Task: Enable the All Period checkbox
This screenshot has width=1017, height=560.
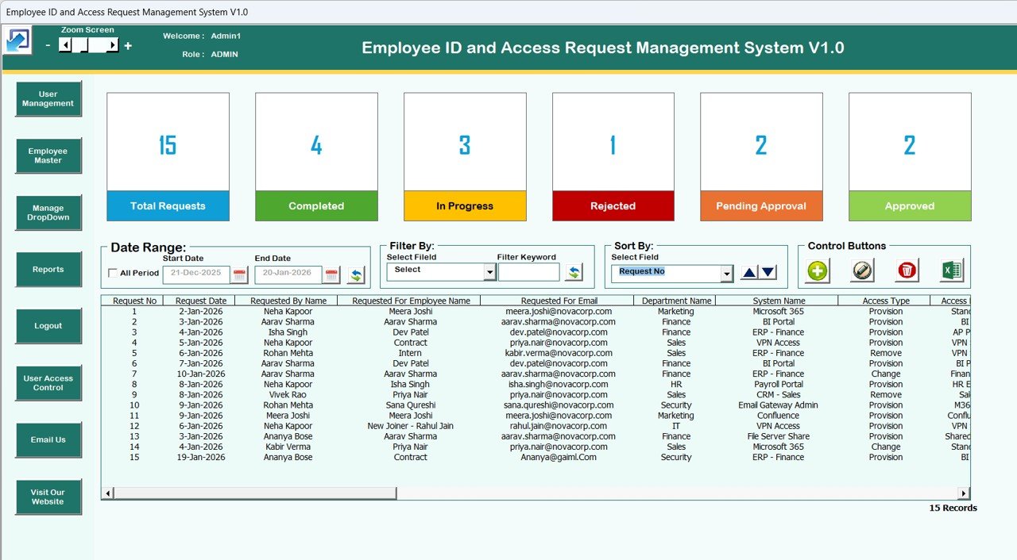Action: (x=112, y=274)
